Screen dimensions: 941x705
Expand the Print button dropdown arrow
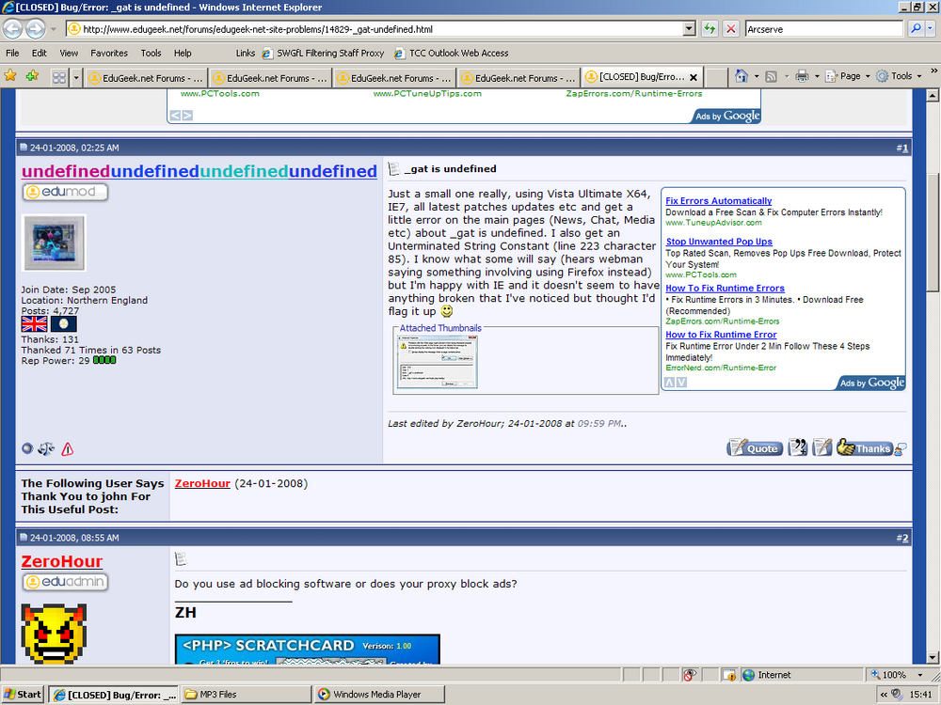click(817, 76)
